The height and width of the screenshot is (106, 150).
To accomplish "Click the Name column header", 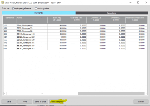I will 32,20.
